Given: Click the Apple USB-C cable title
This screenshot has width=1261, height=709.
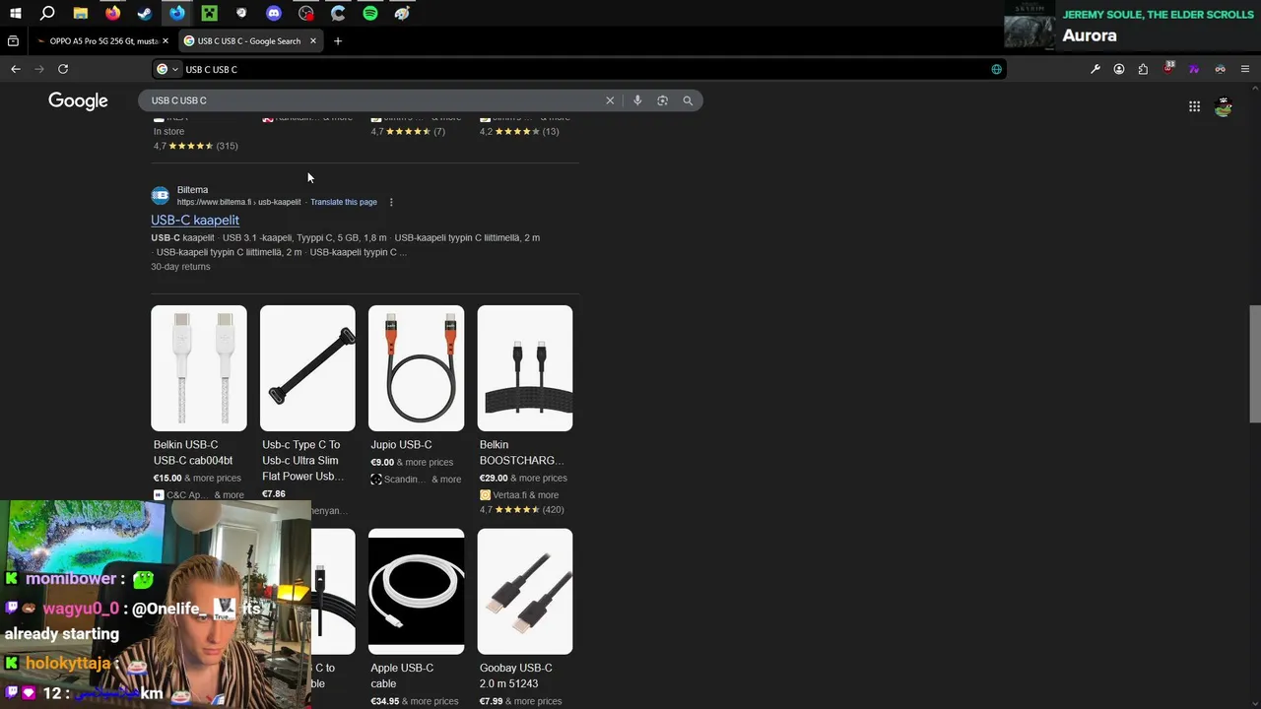Looking at the screenshot, I should click(x=402, y=676).
